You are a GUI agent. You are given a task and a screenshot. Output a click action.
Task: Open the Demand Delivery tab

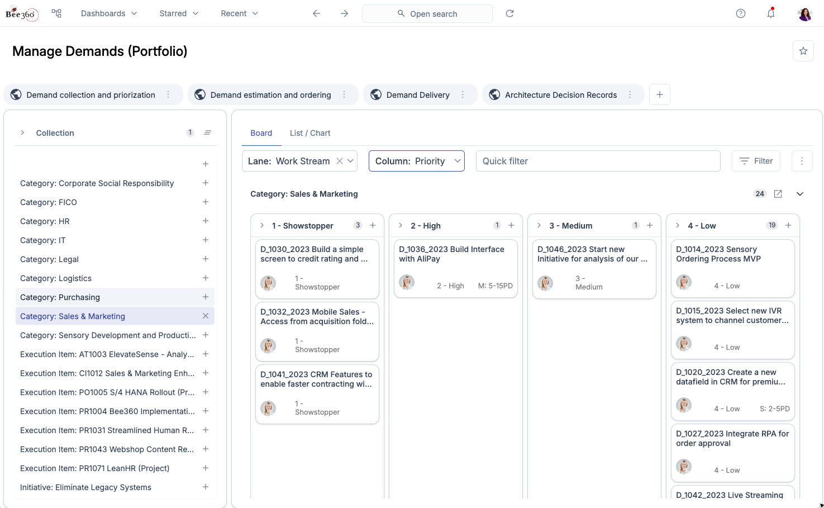coord(417,95)
